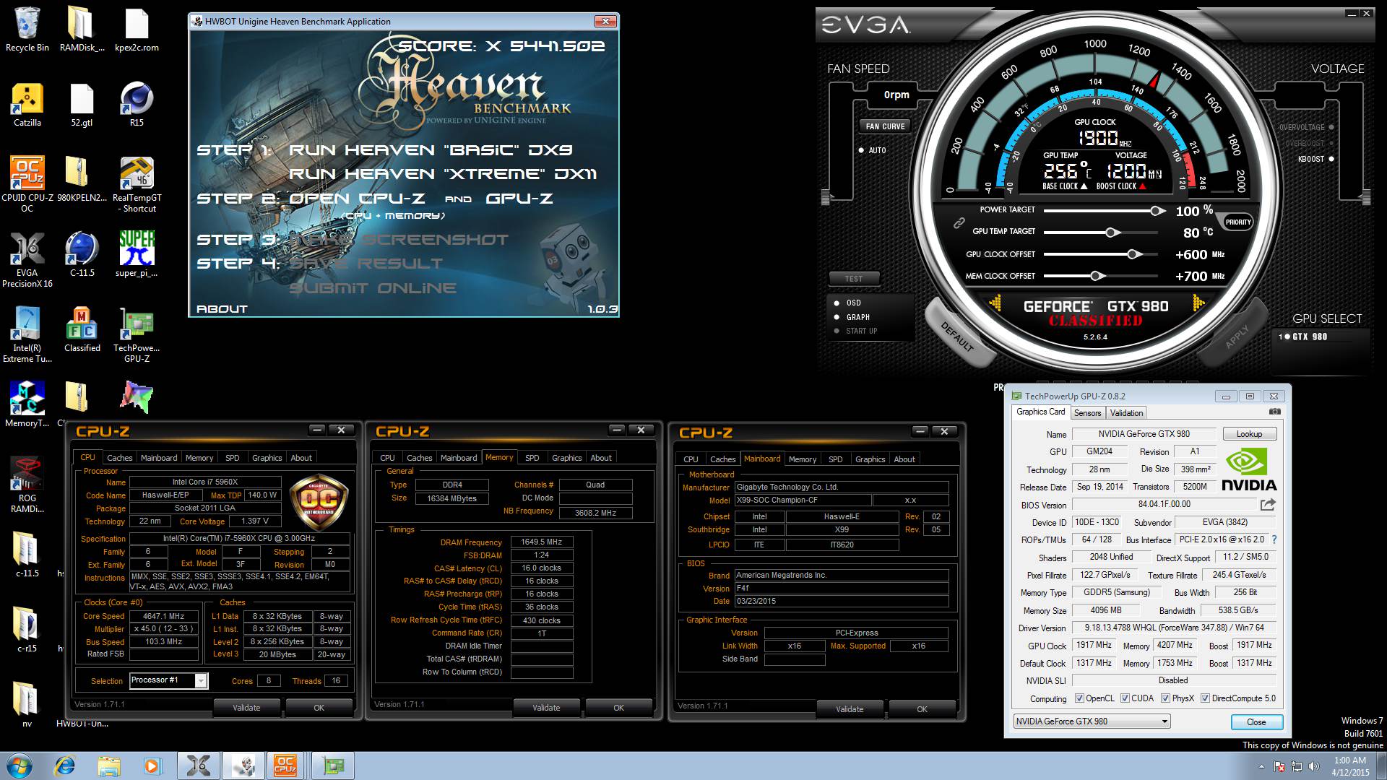The width and height of the screenshot is (1387, 780).
Task: Open Windows Explorer from the taskbar
Action: point(109,766)
